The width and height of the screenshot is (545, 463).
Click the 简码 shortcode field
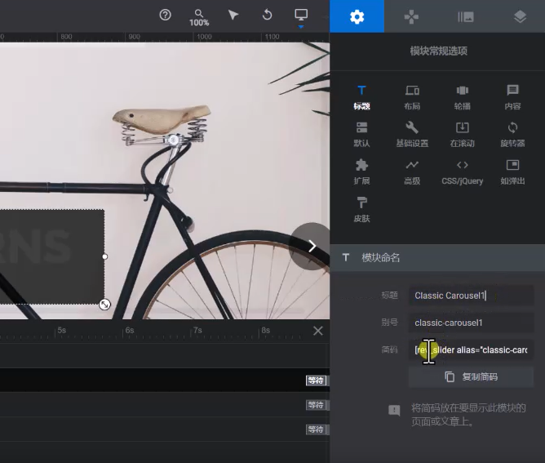[471, 350]
